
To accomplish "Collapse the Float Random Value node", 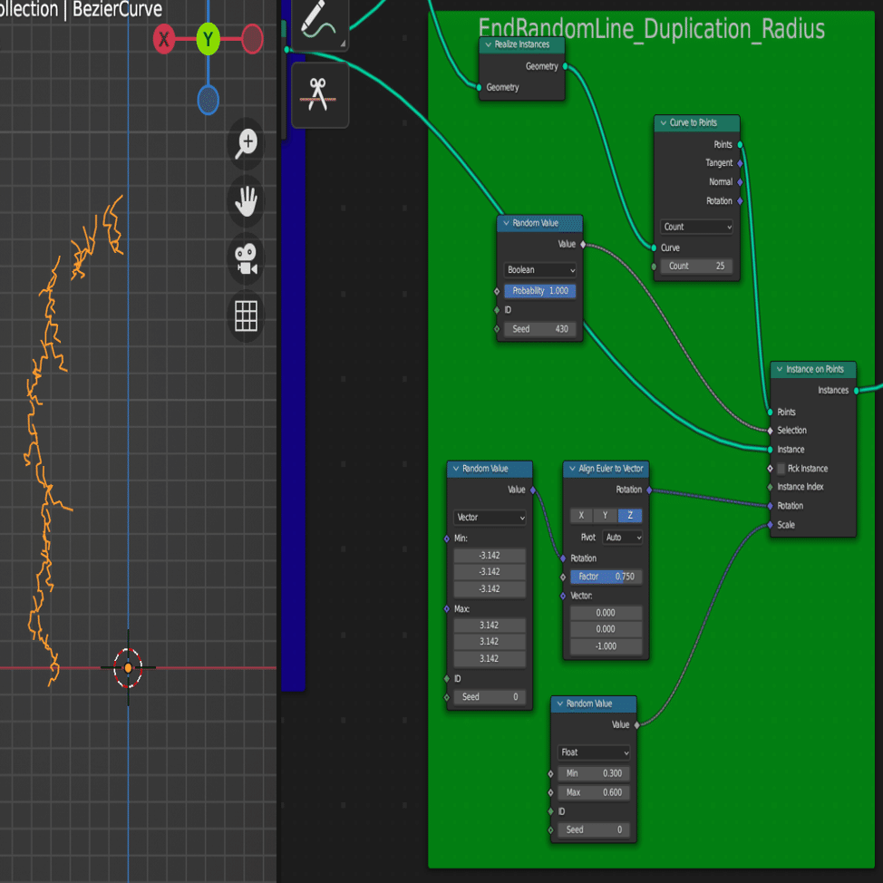I will pos(560,703).
